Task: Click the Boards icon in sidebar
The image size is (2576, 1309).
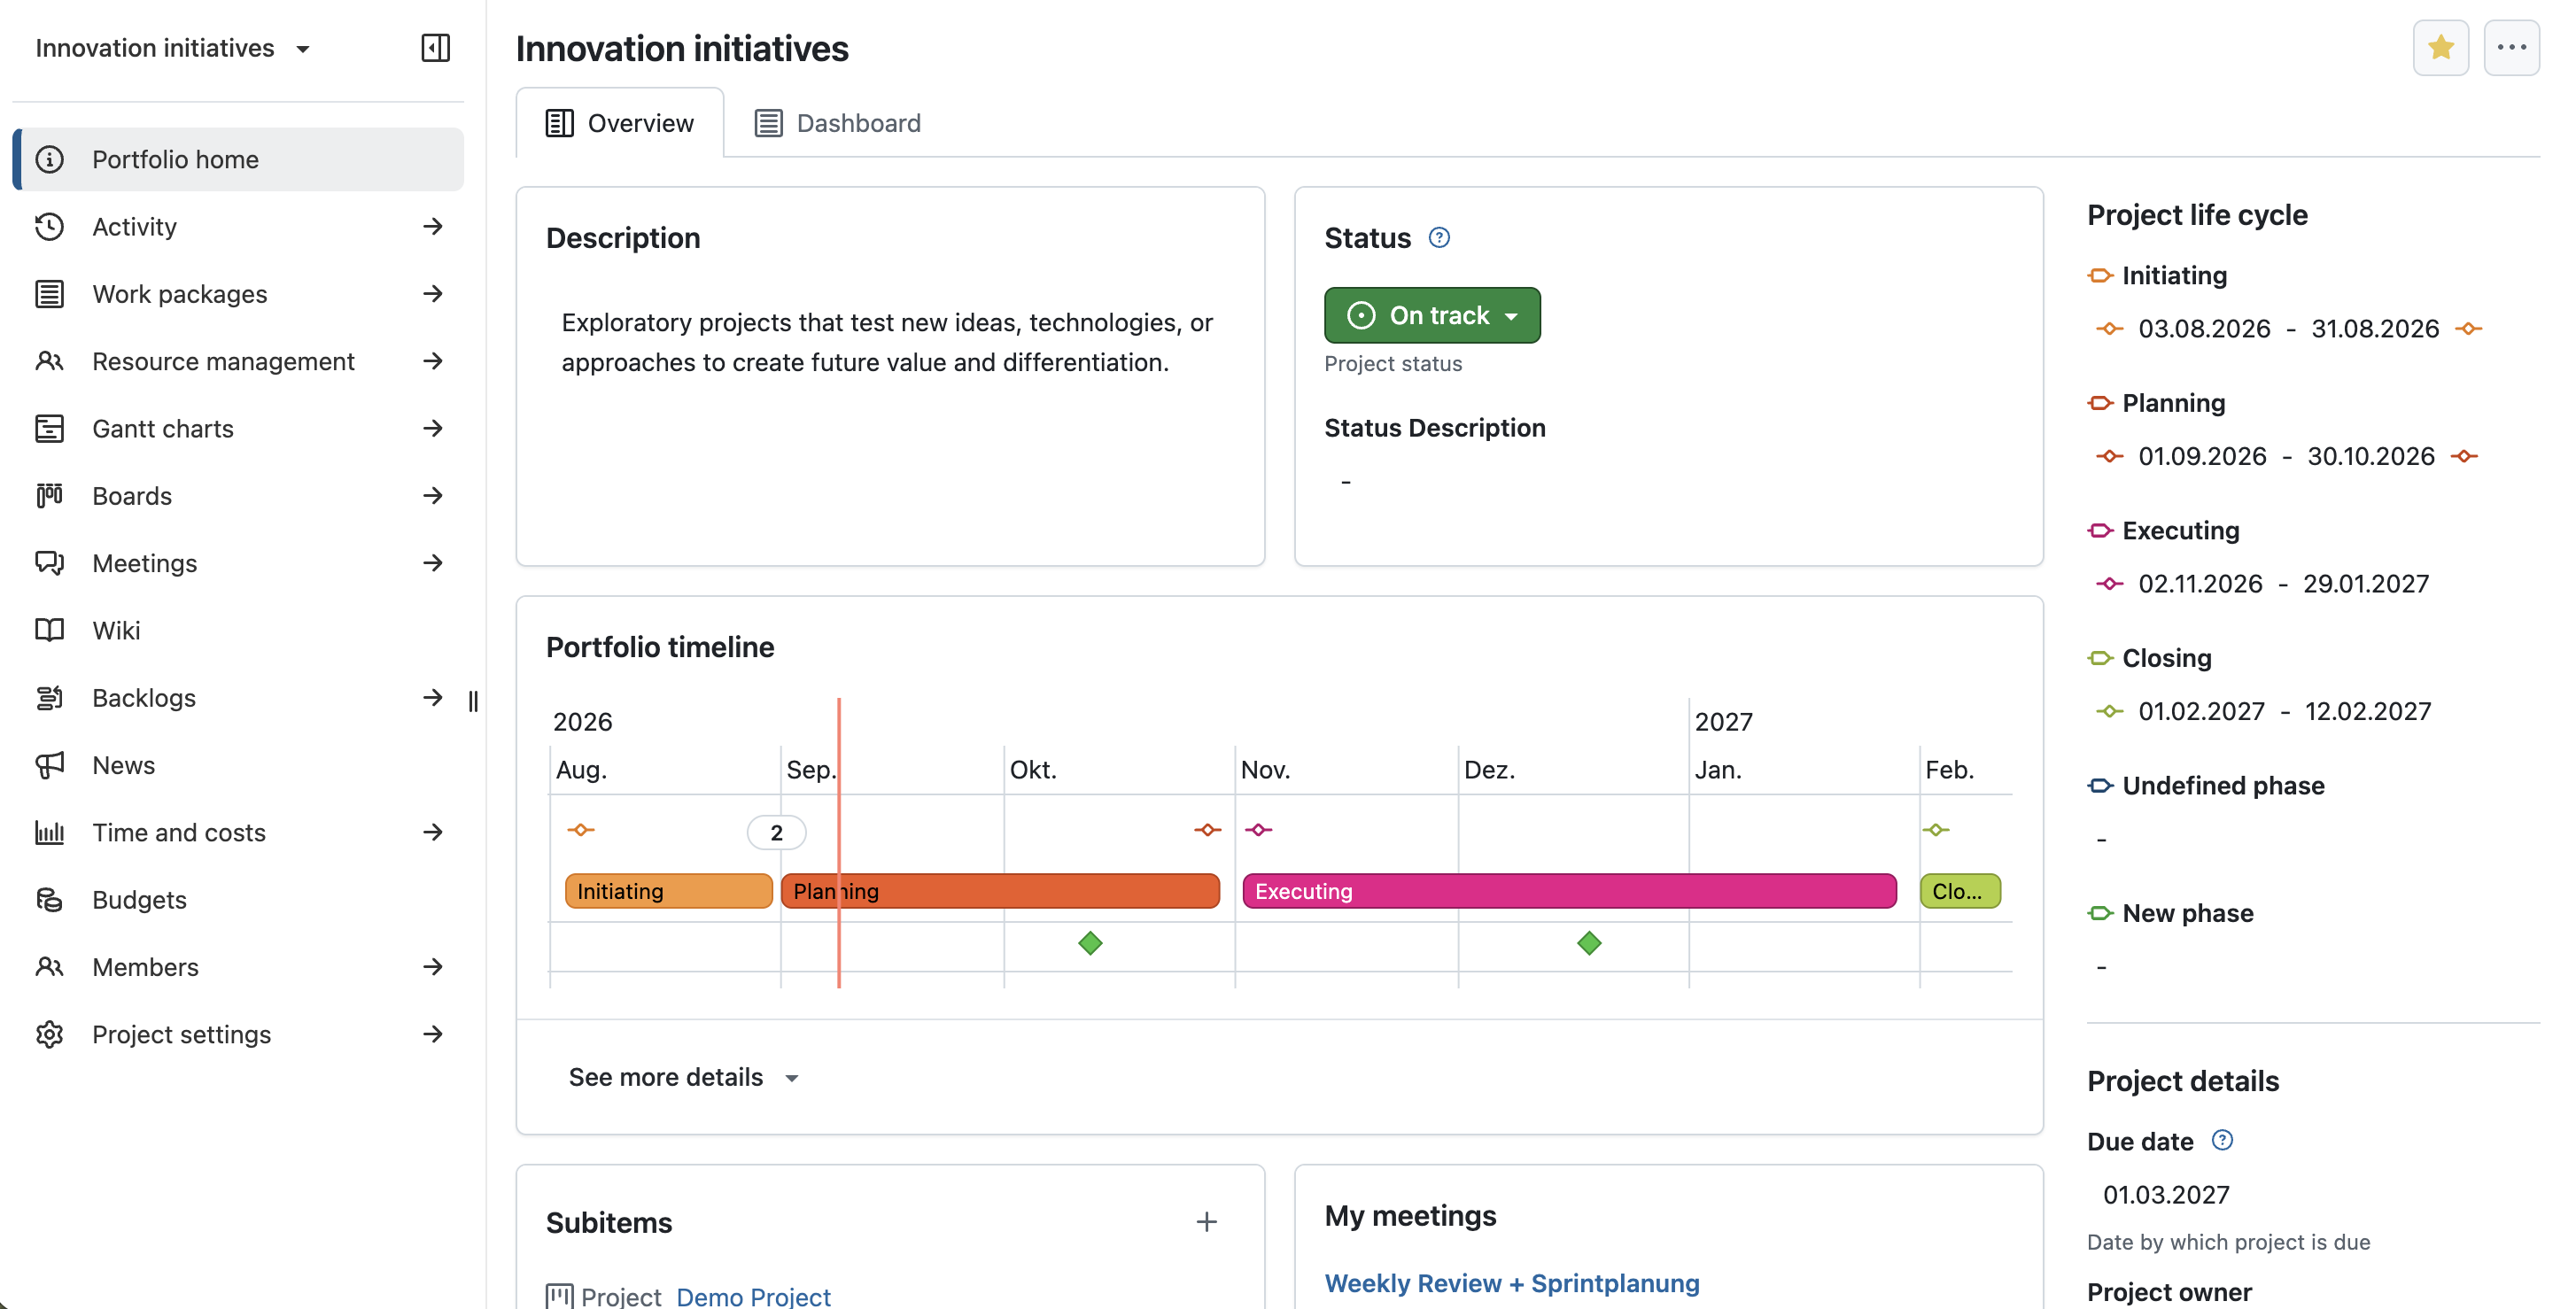Action: [x=49, y=496]
